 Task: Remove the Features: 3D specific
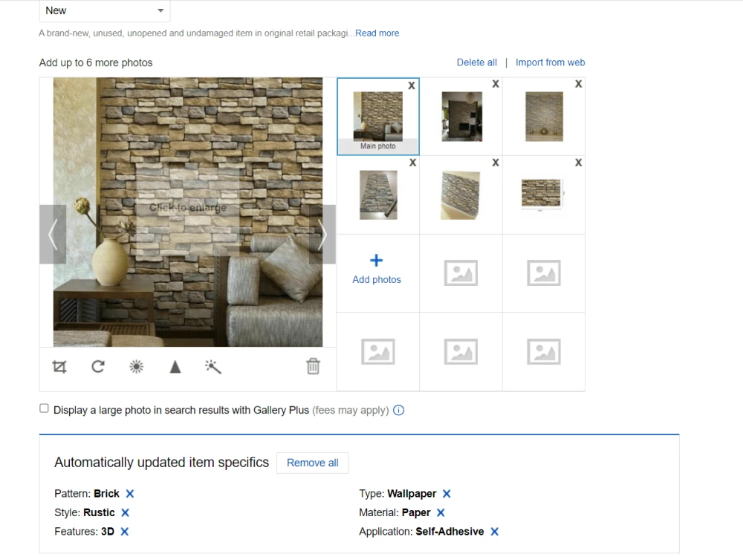point(125,532)
